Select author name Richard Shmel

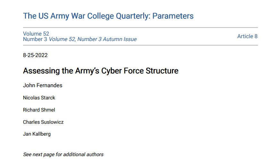pyautogui.click(x=39, y=110)
